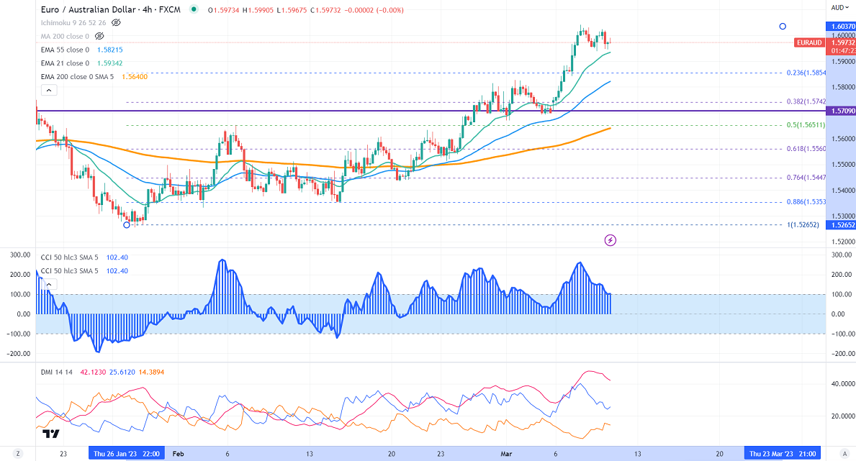The image size is (856, 461).
Task: Select the Fibonacci anchor circle at the 1.52652 low
Action: [x=127, y=225]
